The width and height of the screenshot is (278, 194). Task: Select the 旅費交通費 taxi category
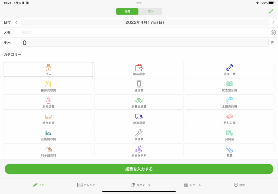coord(139,102)
